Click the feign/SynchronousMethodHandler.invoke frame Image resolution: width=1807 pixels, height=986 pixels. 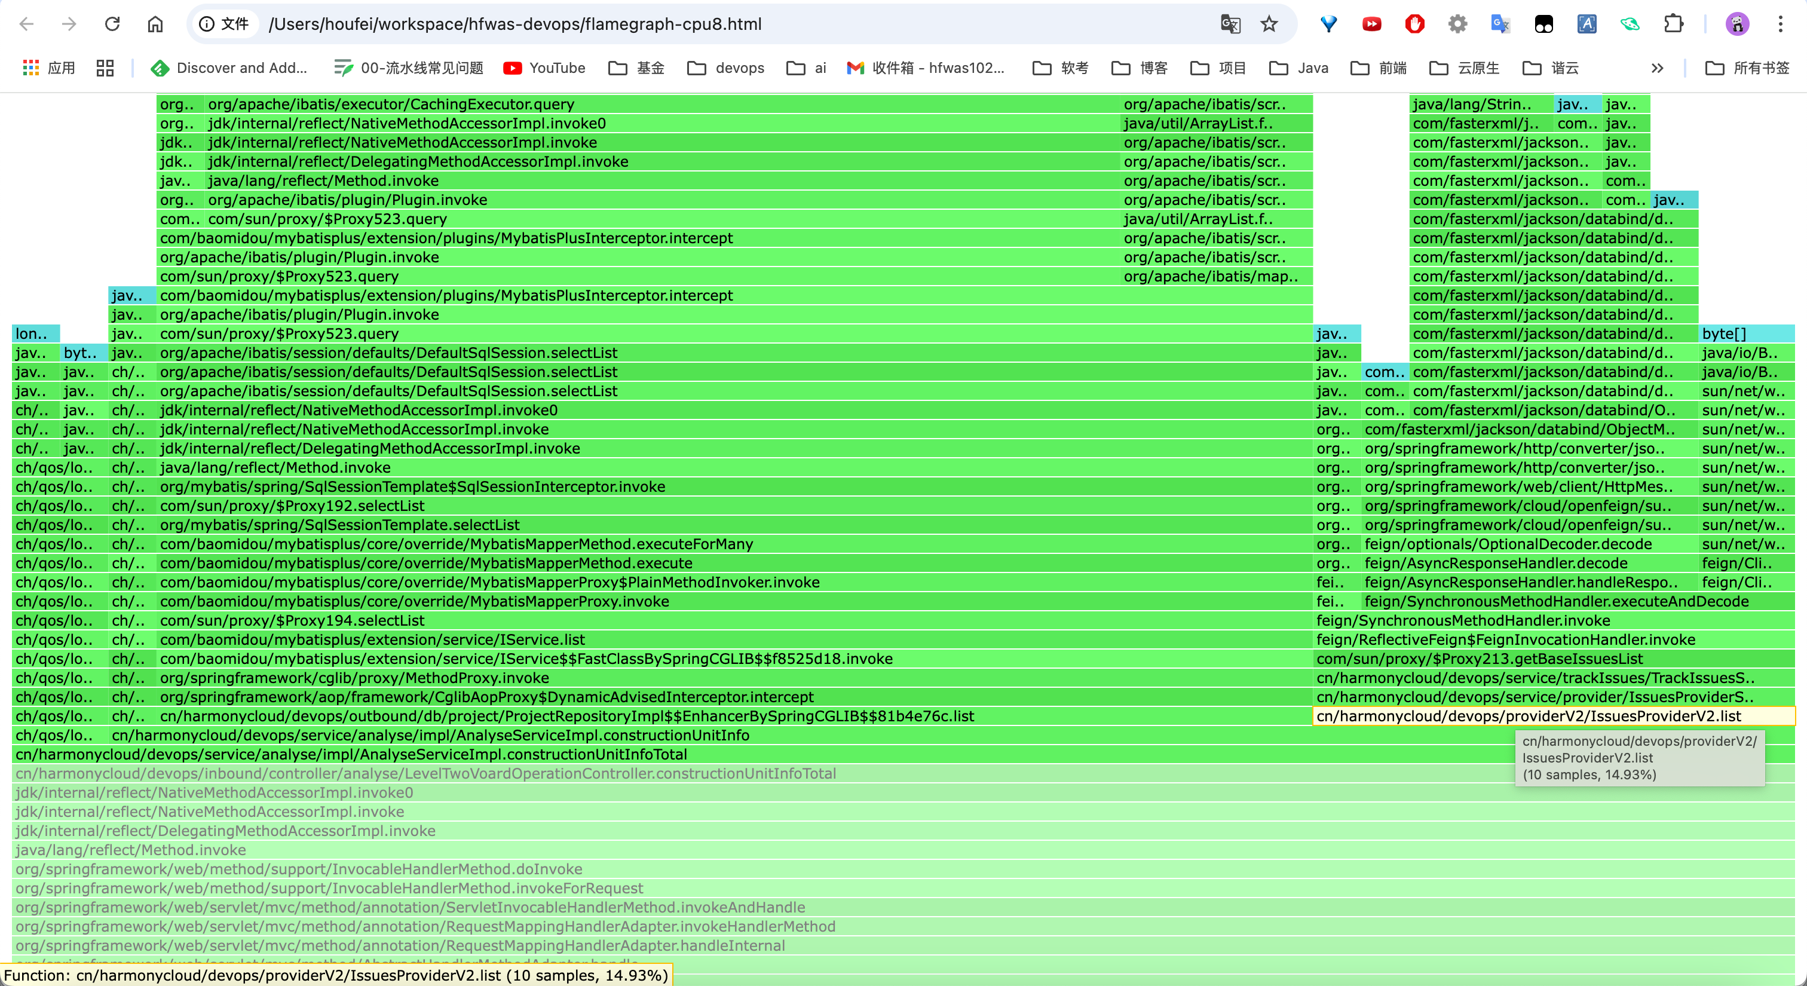click(1463, 621)
